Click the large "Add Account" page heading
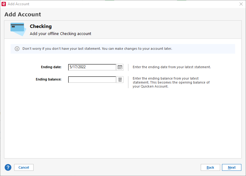The height and width of the screenshot is (176, 246). (x=23, y=14)
